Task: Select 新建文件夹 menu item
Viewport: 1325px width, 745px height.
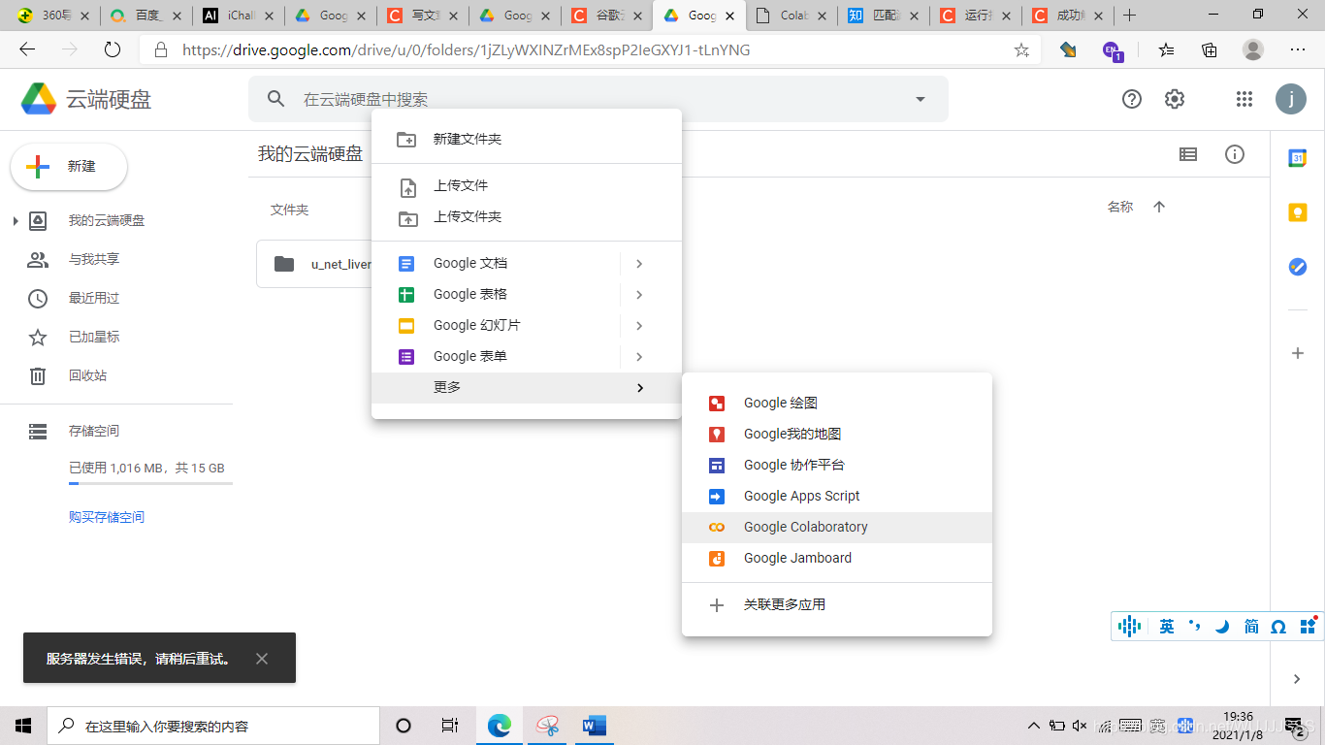Action: [527, 139]
